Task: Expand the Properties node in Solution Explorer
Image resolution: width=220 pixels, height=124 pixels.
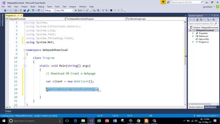Action: tap(193, 33)
